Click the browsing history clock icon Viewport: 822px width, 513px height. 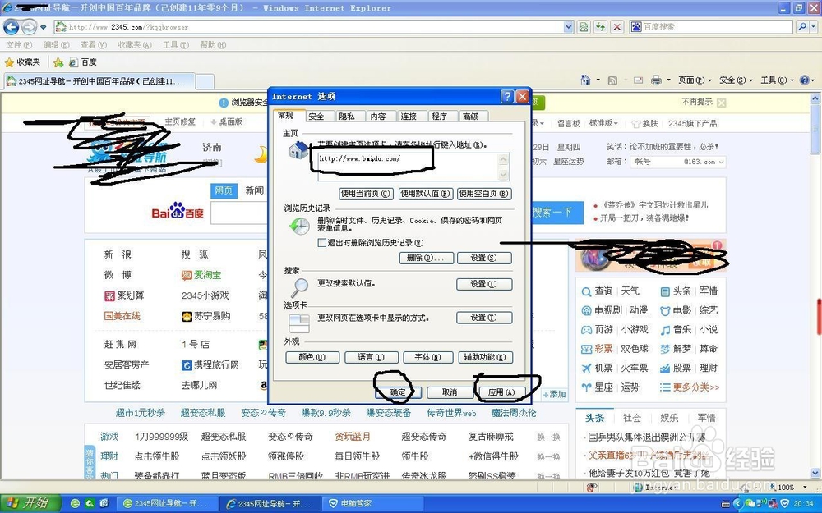[x=299, y=226]
